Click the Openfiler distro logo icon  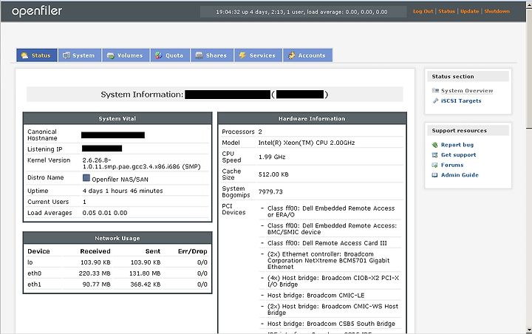[x=86, y=178]
